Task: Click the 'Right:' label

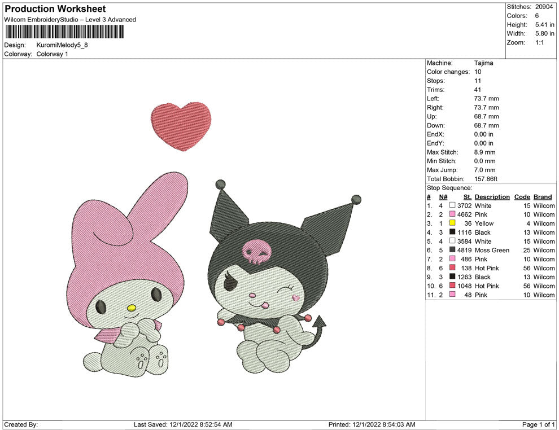Action: point(435,107)
